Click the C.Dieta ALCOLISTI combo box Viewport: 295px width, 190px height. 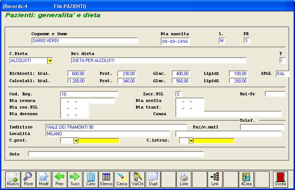(31, 61)
